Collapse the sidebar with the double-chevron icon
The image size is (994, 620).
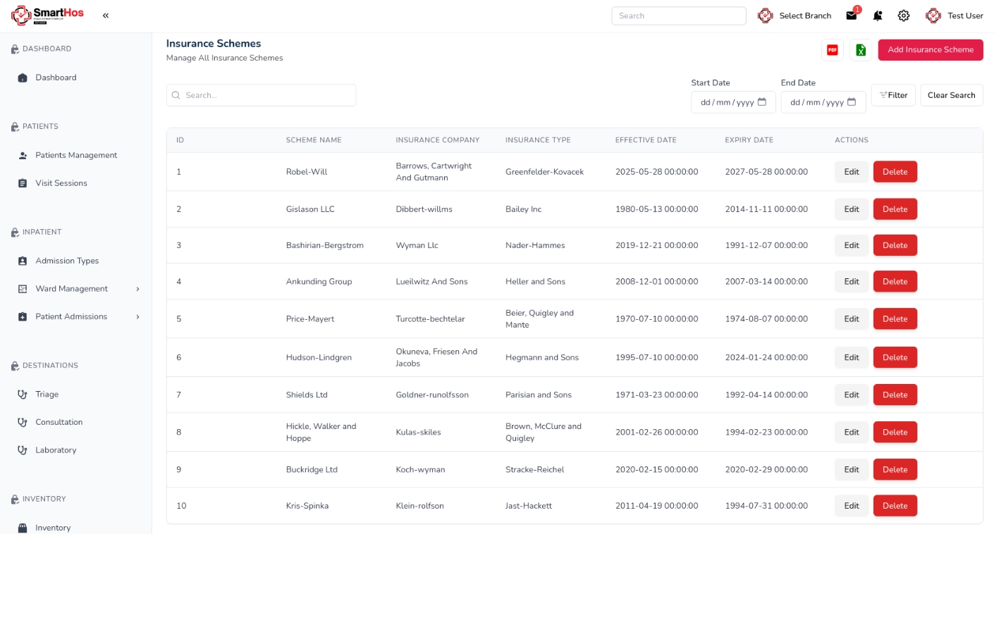tap(106, 15)
